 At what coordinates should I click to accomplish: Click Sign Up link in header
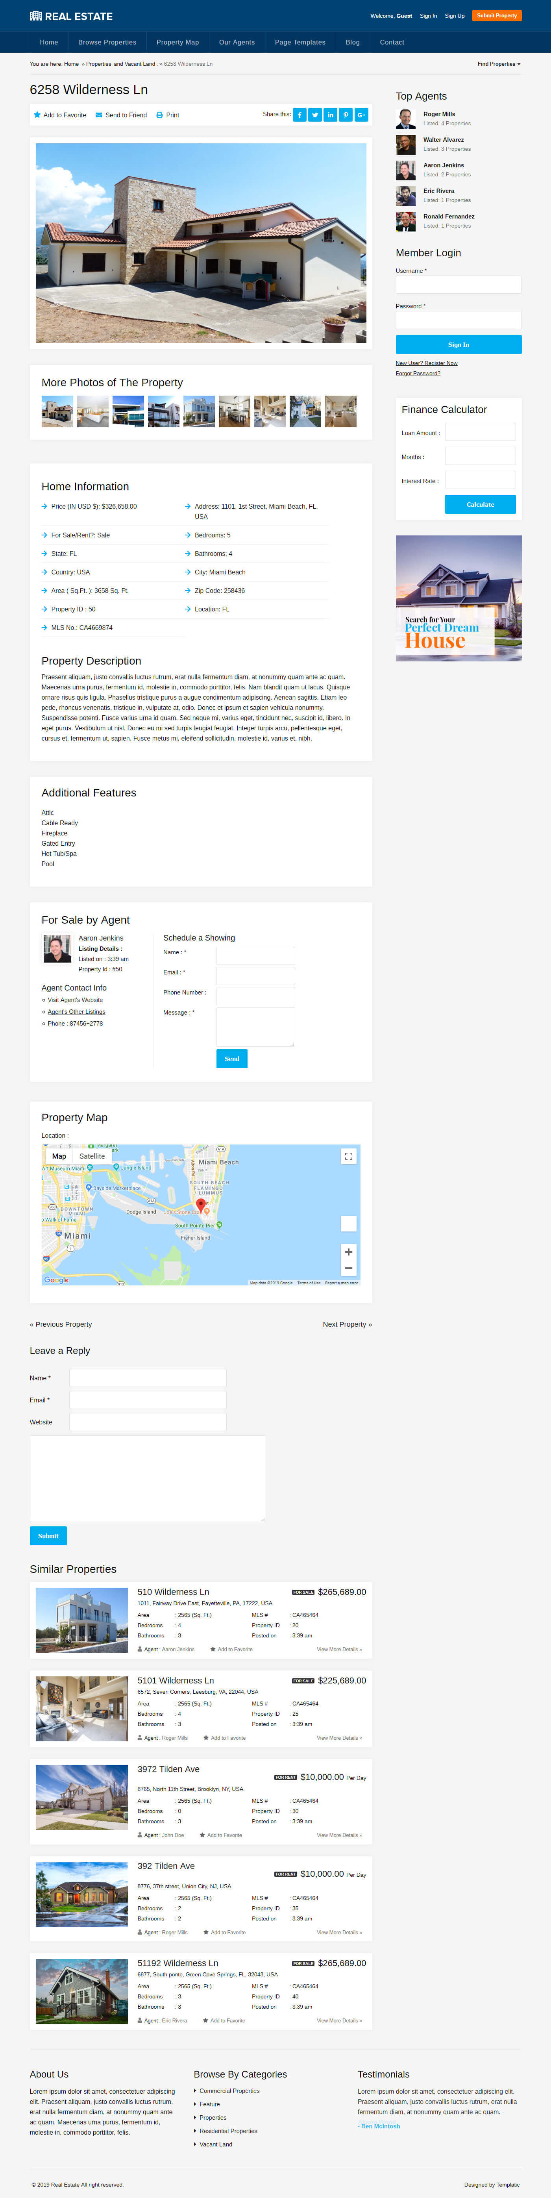(455, 15)
